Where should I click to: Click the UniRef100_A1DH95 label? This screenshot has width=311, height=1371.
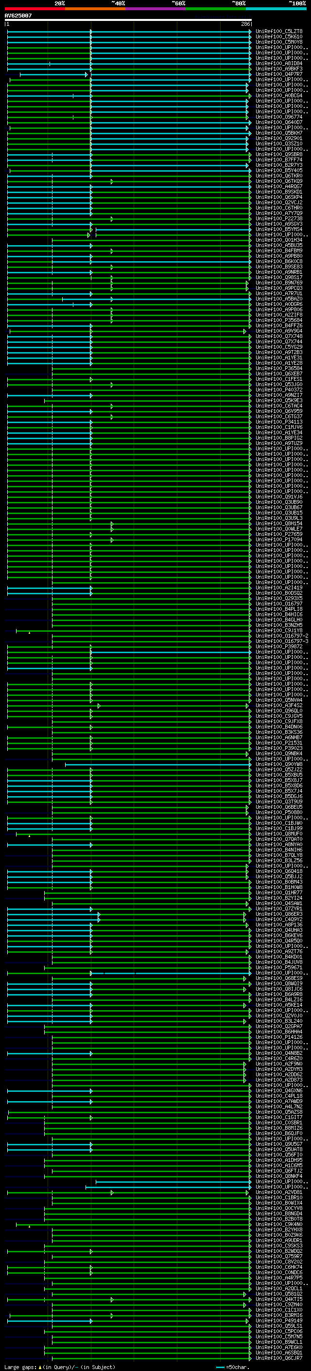coord(279,1160)
